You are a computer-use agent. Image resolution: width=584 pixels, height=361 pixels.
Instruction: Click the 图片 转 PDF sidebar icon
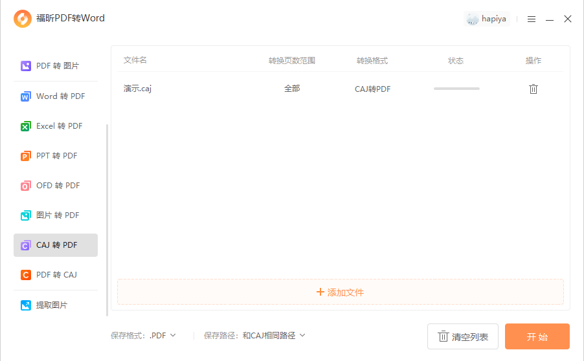click(x=26, y=215)
